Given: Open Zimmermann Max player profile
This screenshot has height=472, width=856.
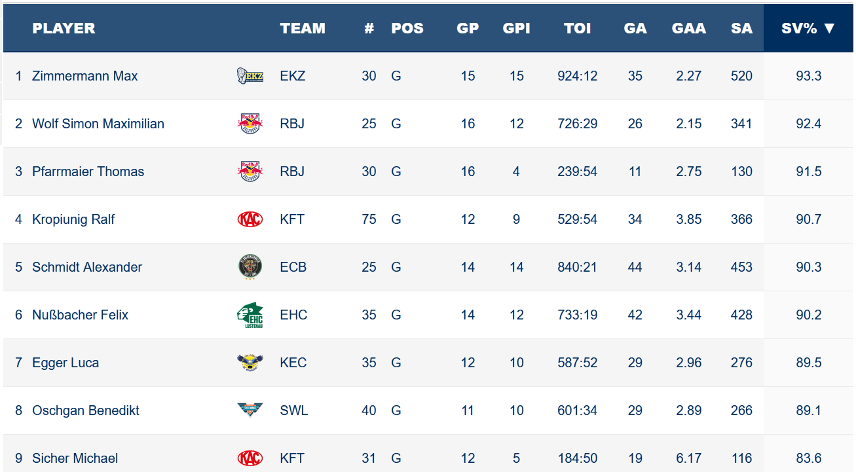Looking at the screenshot, I should coord(85,76).
